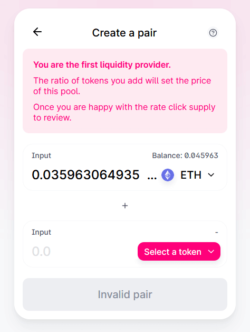Viewport: 250px width, 332px height.
Task: Click the first Input label above ETH amount
Action: pyautogui.click(x=42, y=155)
